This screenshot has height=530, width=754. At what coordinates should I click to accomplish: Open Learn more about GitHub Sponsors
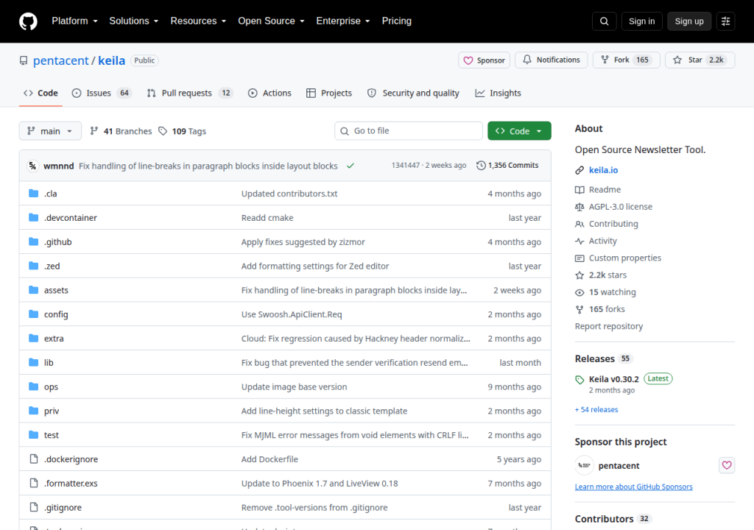(x=634, y=487)
